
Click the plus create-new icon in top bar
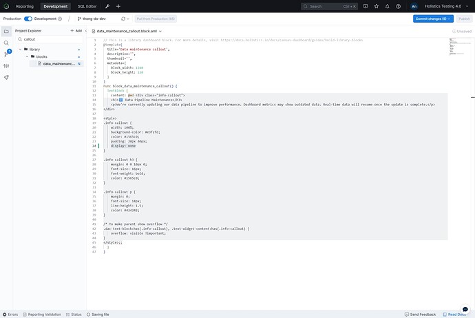[118, 6]
